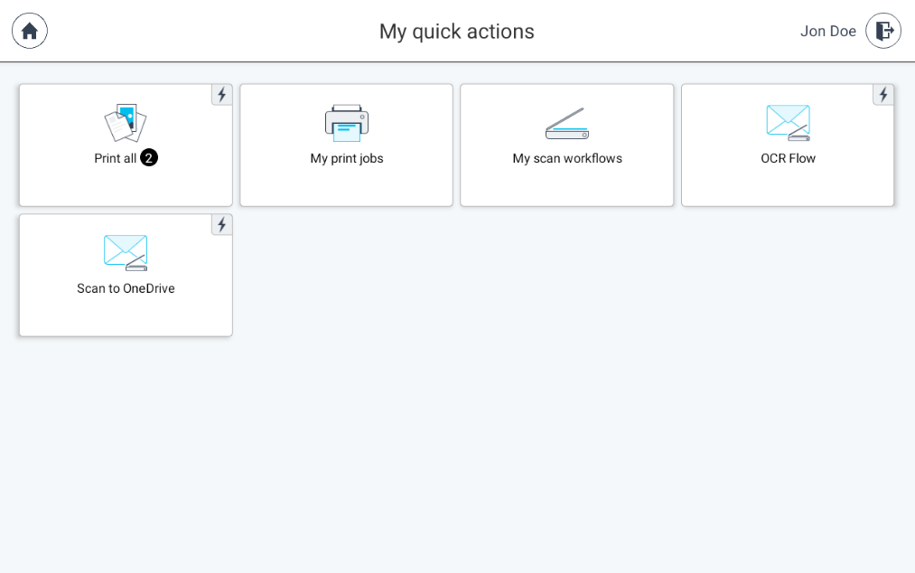The height and width of the screenshot is (573, 915).
Task: Open the Print all quick action
Action: 126,145
